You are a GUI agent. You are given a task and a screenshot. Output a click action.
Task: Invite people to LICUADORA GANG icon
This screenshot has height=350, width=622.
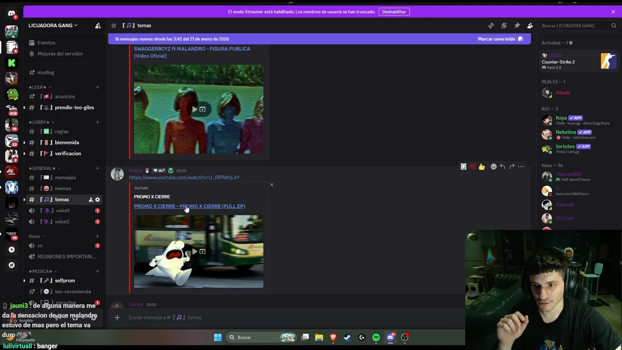pyautogui.click(x=98, y=25)
